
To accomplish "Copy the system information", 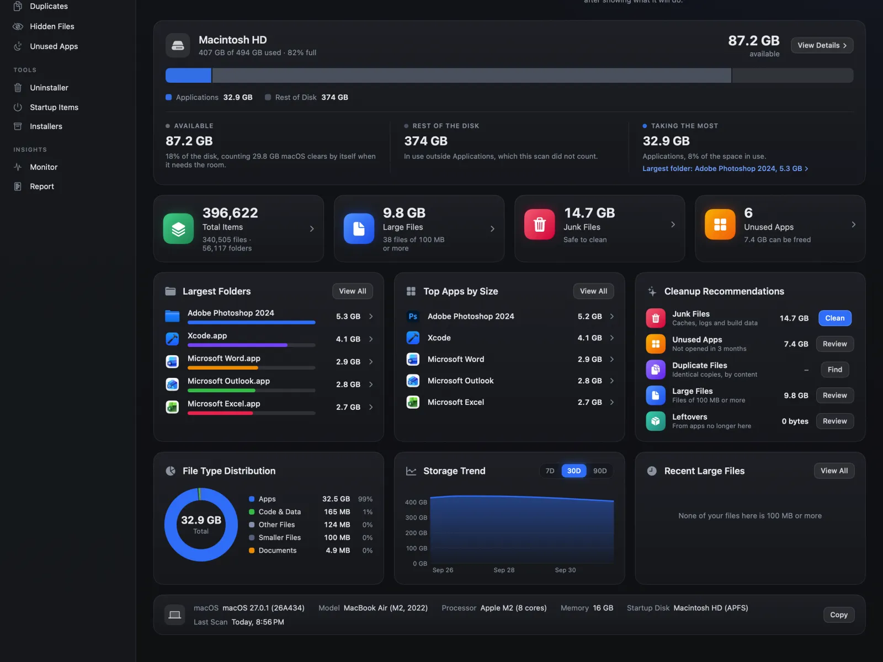I will coord(838,615).
